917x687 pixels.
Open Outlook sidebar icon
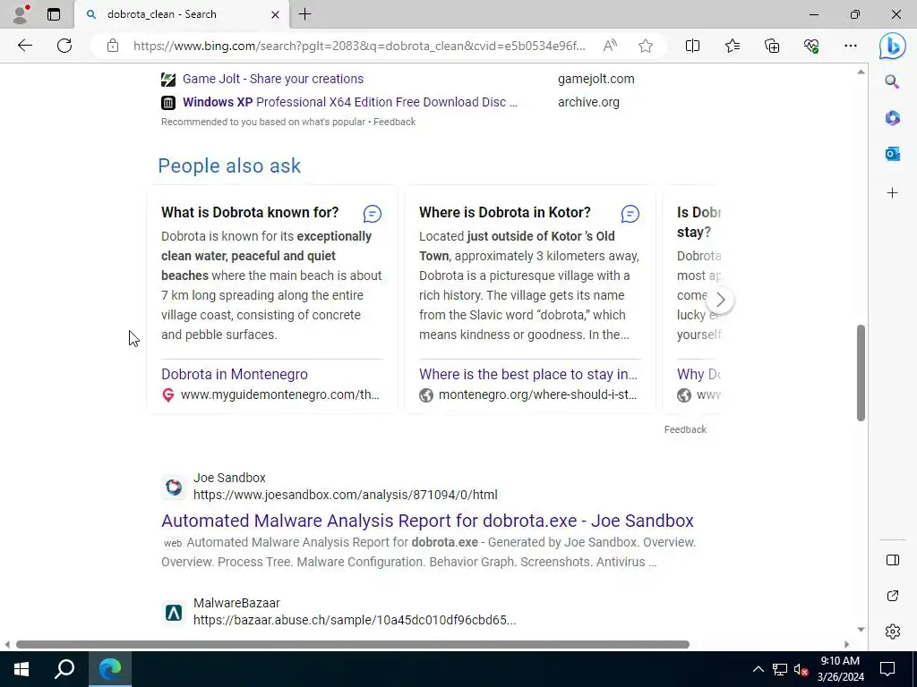[x=893, y=154]
